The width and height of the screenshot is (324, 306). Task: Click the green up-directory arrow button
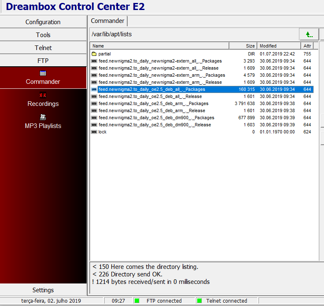coord(309,34)
